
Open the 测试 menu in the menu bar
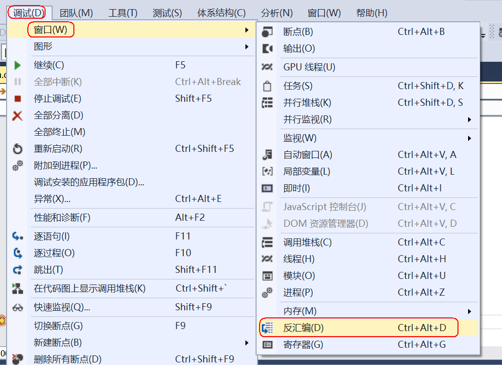(167, 12)
